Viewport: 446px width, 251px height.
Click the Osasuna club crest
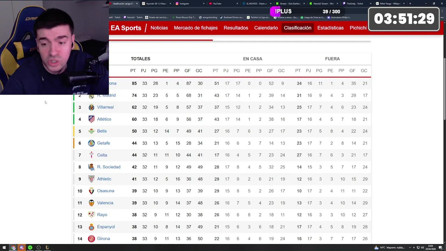[x=91, y=191]
